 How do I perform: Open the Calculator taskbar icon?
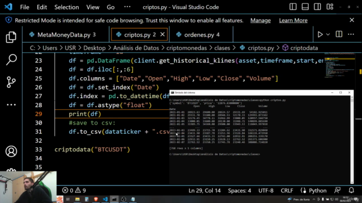pyautogui.click(x=87, y=199)
